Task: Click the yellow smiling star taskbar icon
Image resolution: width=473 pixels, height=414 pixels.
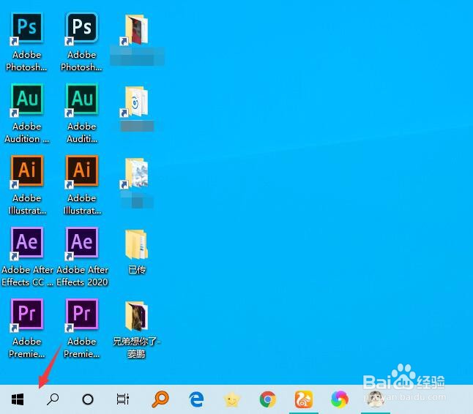Action: point(231,399)
